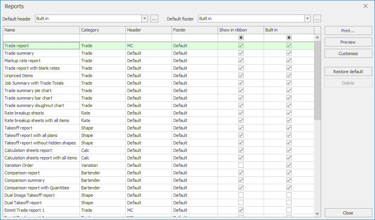Viewport: 375px width, 220px height.
Task: Open the Default header dropdown
Action: 144,19
